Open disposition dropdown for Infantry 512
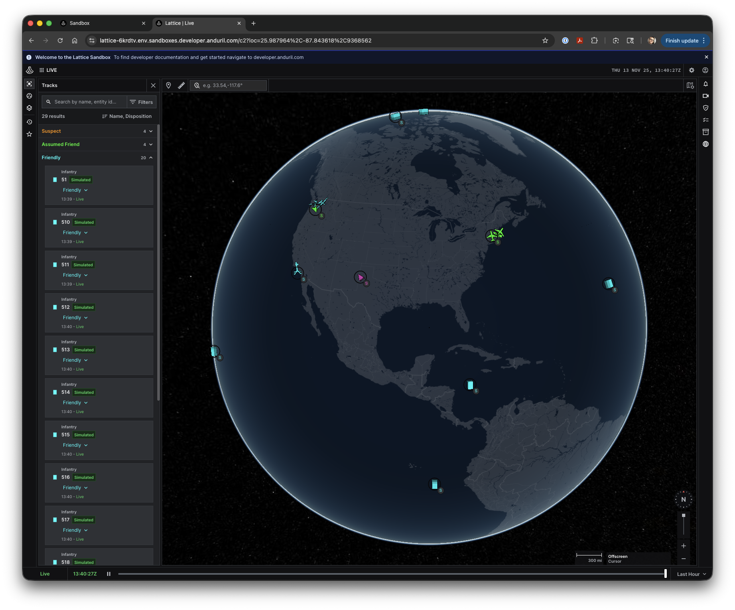 click(75, 318)
